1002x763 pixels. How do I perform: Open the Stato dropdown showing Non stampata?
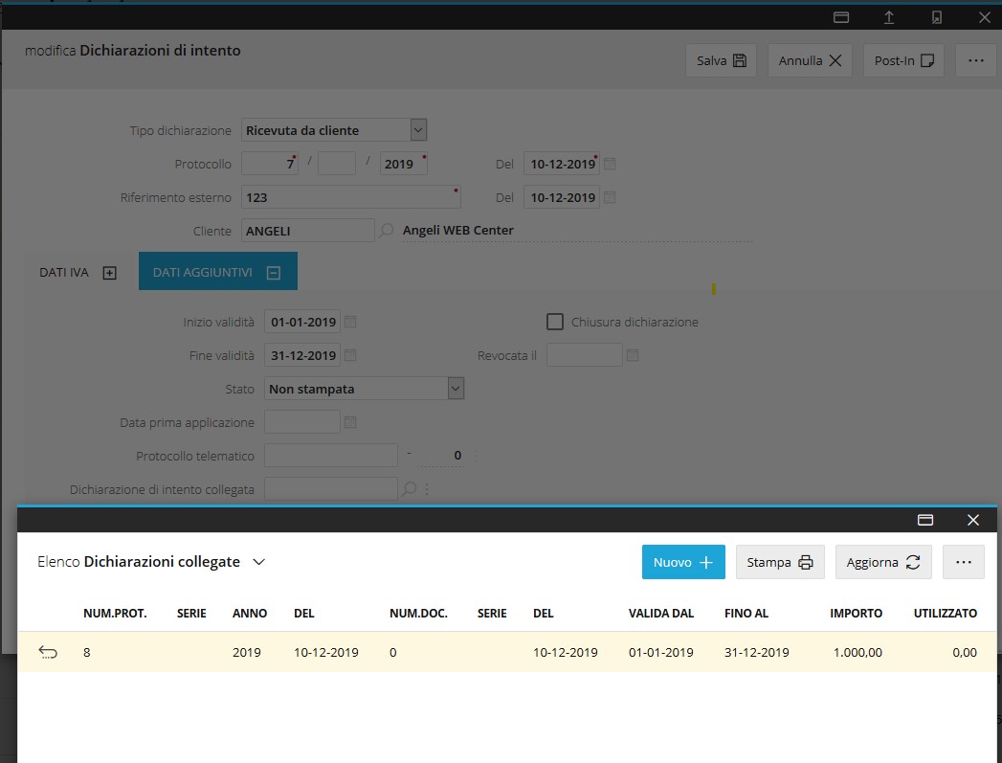456,389
